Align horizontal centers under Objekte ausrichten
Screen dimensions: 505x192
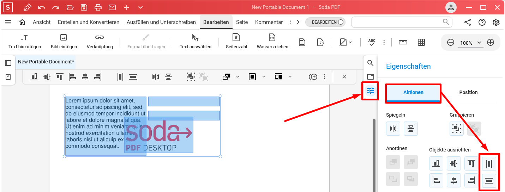click(x=454, y=181)
